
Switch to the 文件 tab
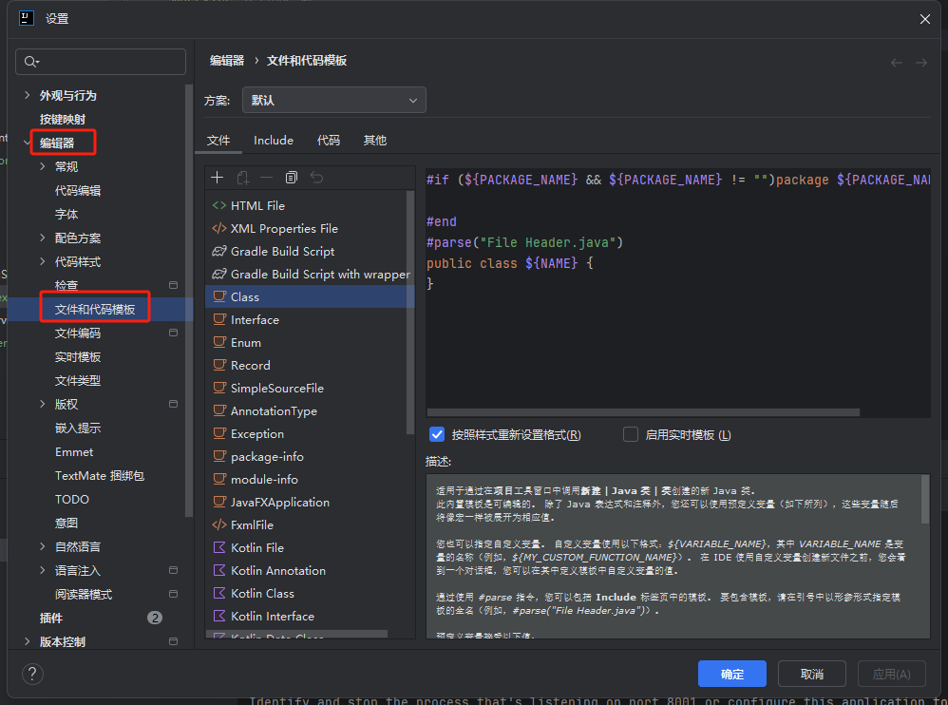pyautogui.click(x=218, y=141)
